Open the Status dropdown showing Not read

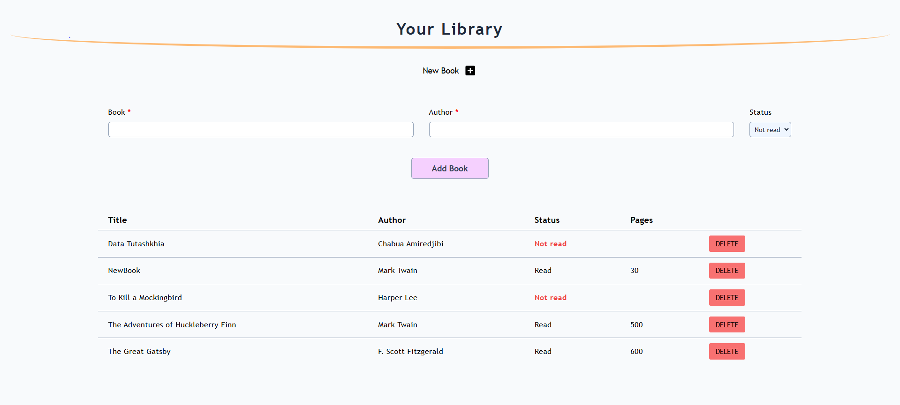coord(770,130)
